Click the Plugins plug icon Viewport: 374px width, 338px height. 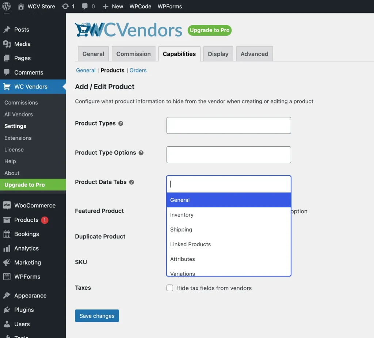(x=7, y=310)
